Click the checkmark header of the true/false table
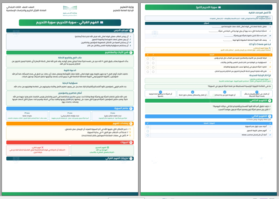Viewport: 279px width, 199px height. 153,55
